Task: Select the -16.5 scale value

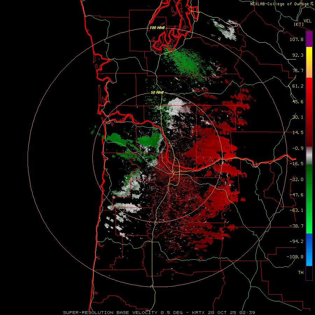Action: pos(296,164)
